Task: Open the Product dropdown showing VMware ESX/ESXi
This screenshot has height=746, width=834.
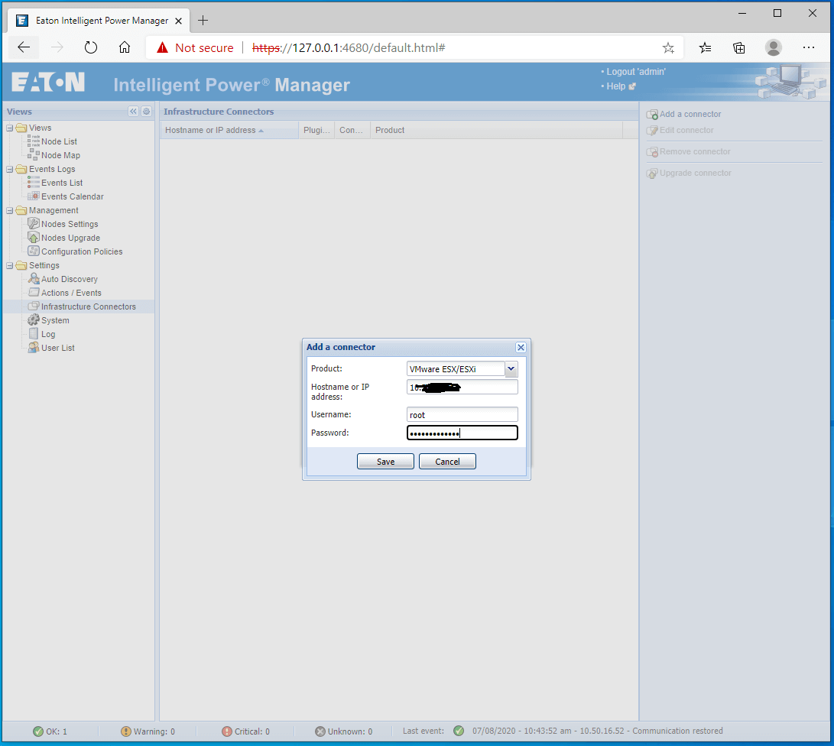Action: tap(511, 368)
